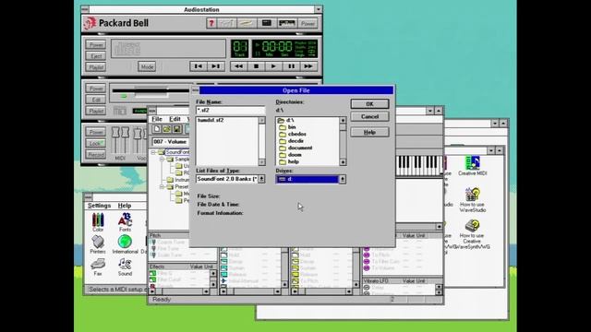Click the MIDI player Edit button
Image resolution: width=591 pixels, height=332 pixels.
(x=96, y=100)
